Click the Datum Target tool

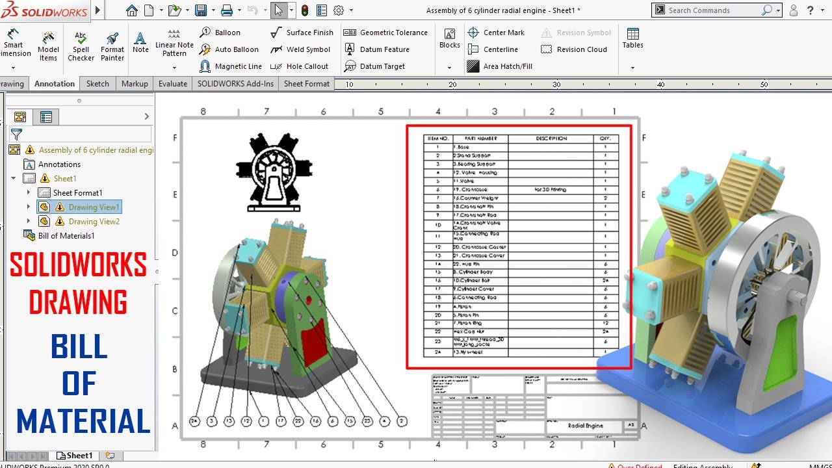click(x=374, y=66)
